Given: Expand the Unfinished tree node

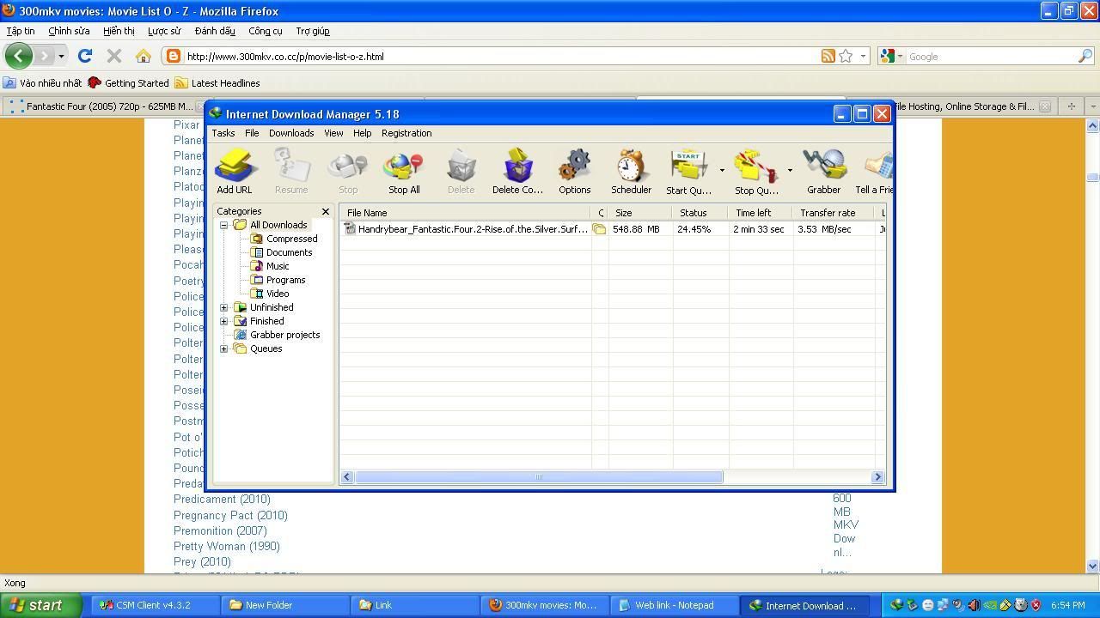Looking at the screenshot, I should (x=224, y=307).
